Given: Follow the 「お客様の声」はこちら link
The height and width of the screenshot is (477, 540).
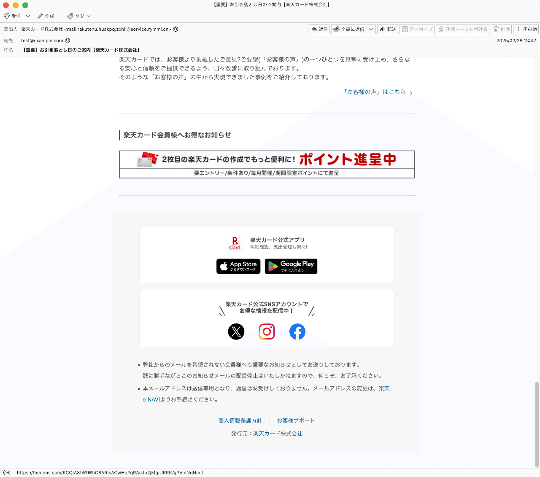Looking at the screenshot, I should 375,92.
